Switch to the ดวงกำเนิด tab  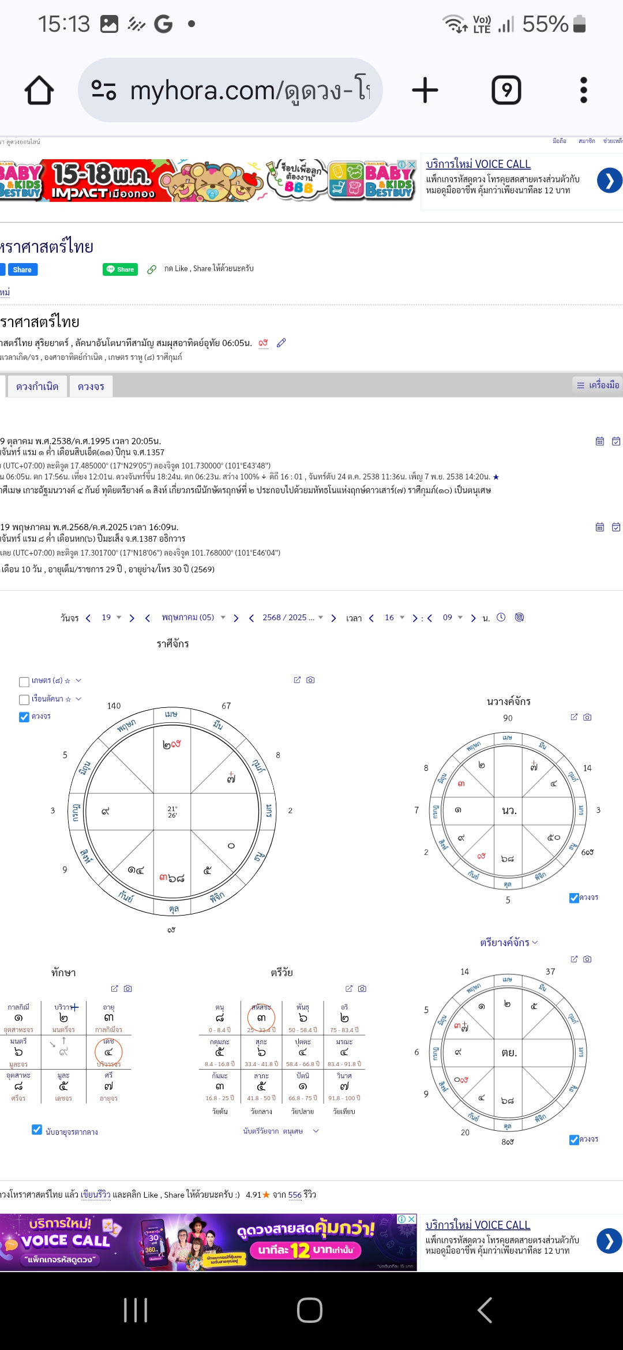click(37, 386)
